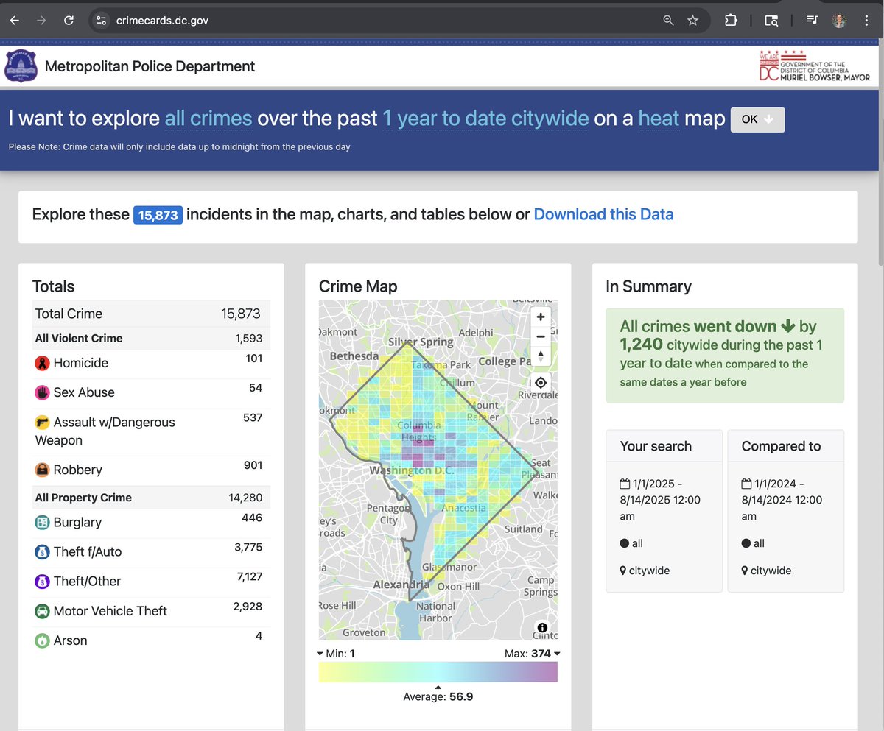This screenshot has width=884, height=731.
Task: Click the Homicide ribbon icon
Action: tap(43, 363)
